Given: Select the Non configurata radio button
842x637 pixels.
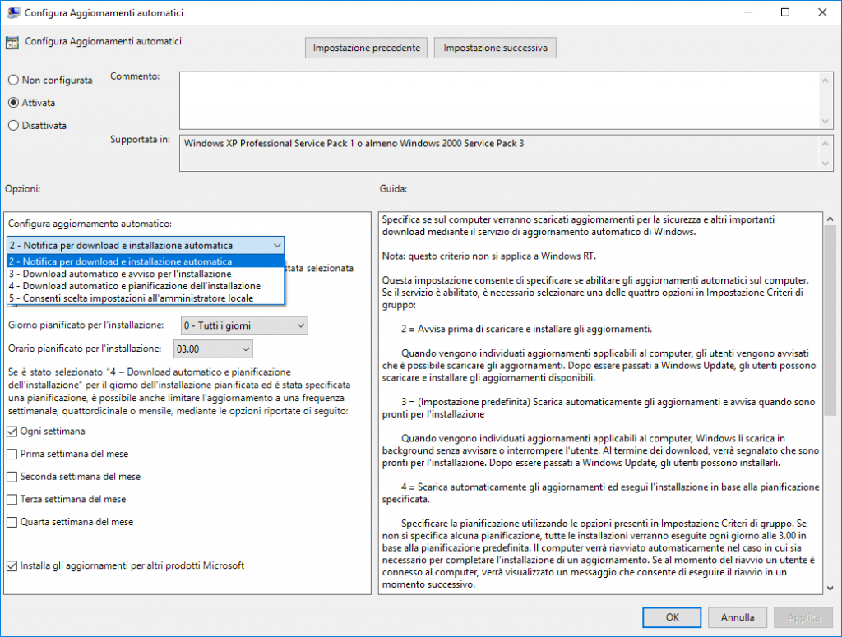Looking at the screenshot, I should point(13,81).
